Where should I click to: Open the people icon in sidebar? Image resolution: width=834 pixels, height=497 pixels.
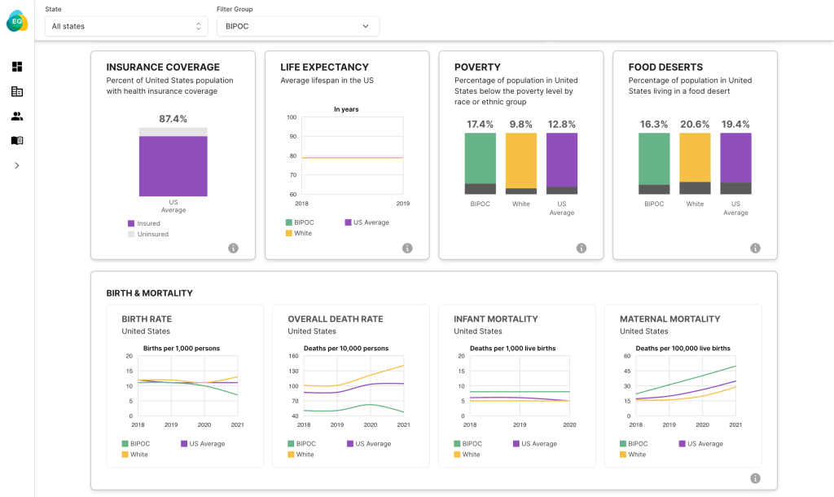point(17,117)
